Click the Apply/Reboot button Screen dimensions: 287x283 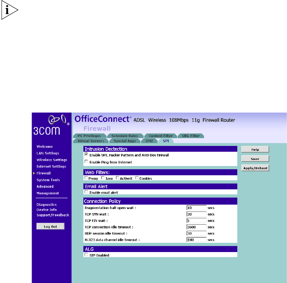(255, 168)
